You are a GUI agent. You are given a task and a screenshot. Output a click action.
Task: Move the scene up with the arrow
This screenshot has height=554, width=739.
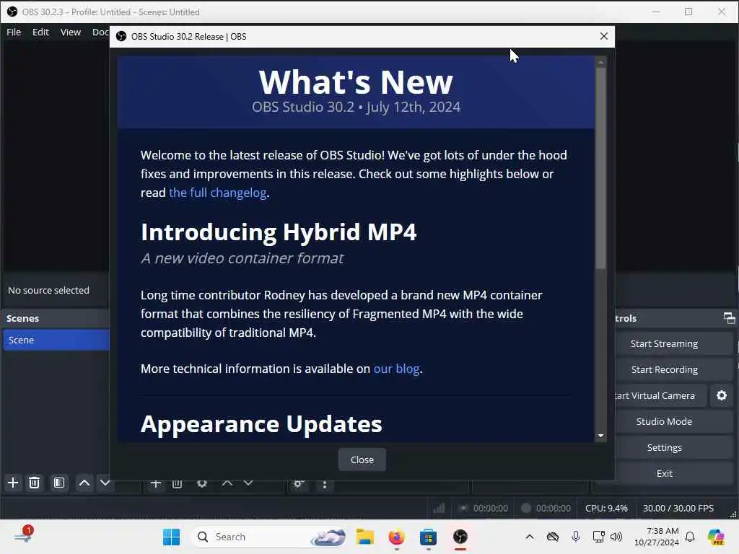[84, 483]
